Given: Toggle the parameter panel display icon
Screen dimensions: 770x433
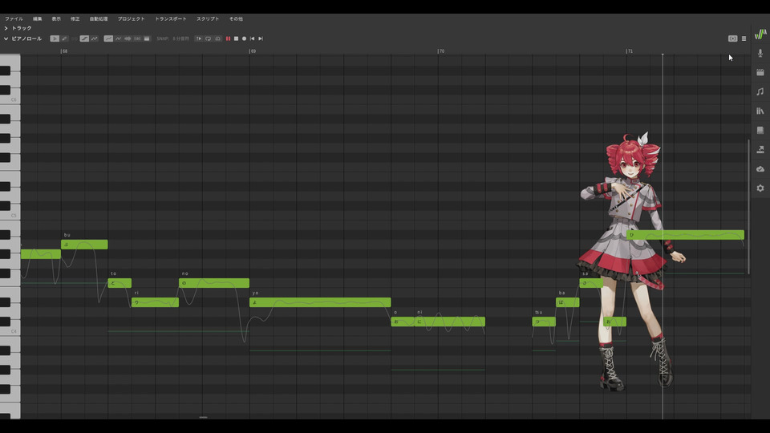Looking at the screenshot, I should pos(147,38).
